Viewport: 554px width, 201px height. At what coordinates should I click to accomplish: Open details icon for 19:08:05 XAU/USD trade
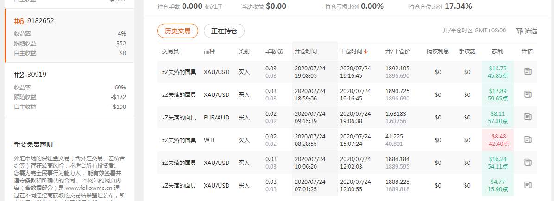tap(528, 72)
